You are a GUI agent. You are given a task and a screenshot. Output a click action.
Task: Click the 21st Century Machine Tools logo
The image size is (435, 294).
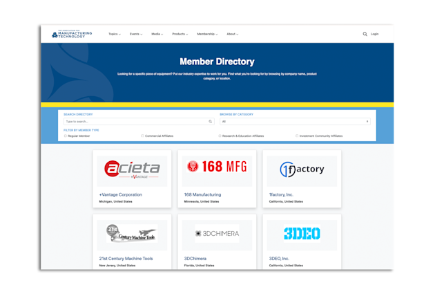[x=132, y=234]
